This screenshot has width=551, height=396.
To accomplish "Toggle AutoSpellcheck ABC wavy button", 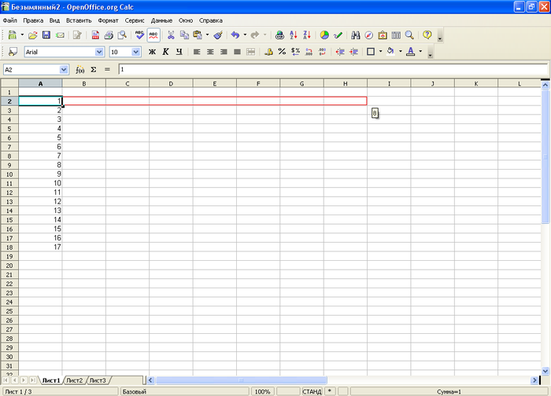I will pos(153,35).
